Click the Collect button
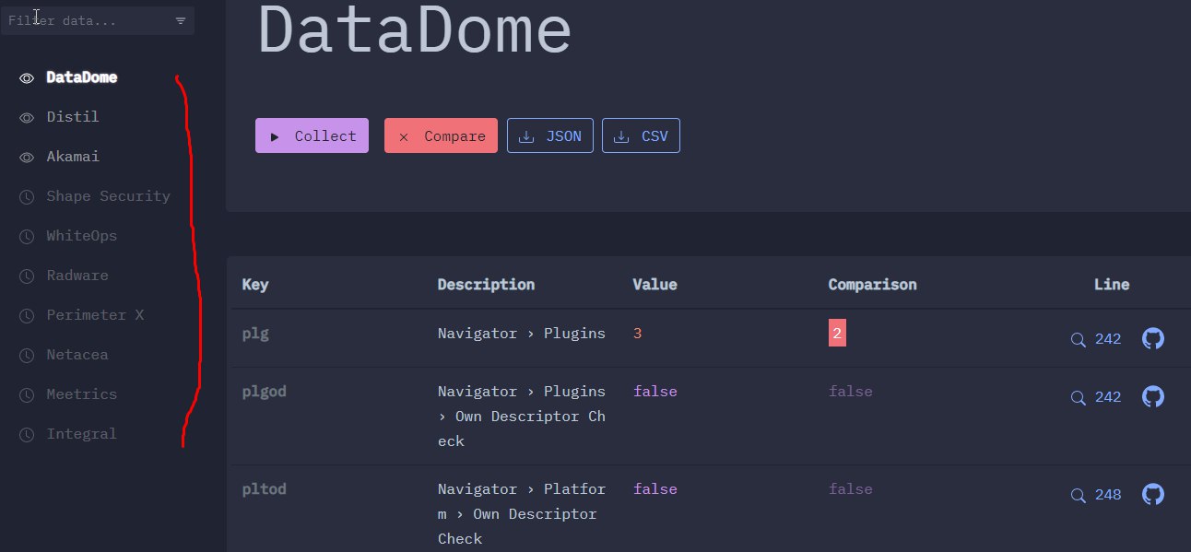The height and width of the screenshot is (552, 1191). (x=312, y=135)
